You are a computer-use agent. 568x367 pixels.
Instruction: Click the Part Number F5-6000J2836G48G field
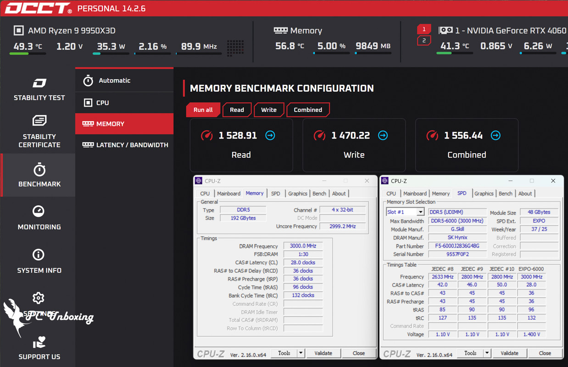click(x=457, y=245)
